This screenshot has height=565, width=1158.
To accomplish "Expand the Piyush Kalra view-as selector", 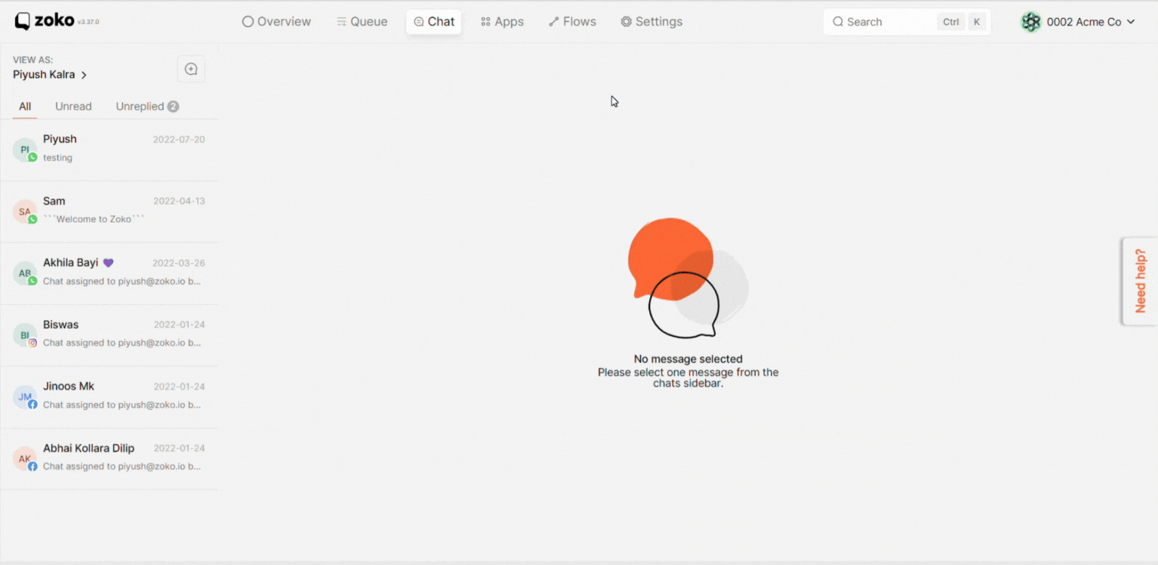I will 50,75.
